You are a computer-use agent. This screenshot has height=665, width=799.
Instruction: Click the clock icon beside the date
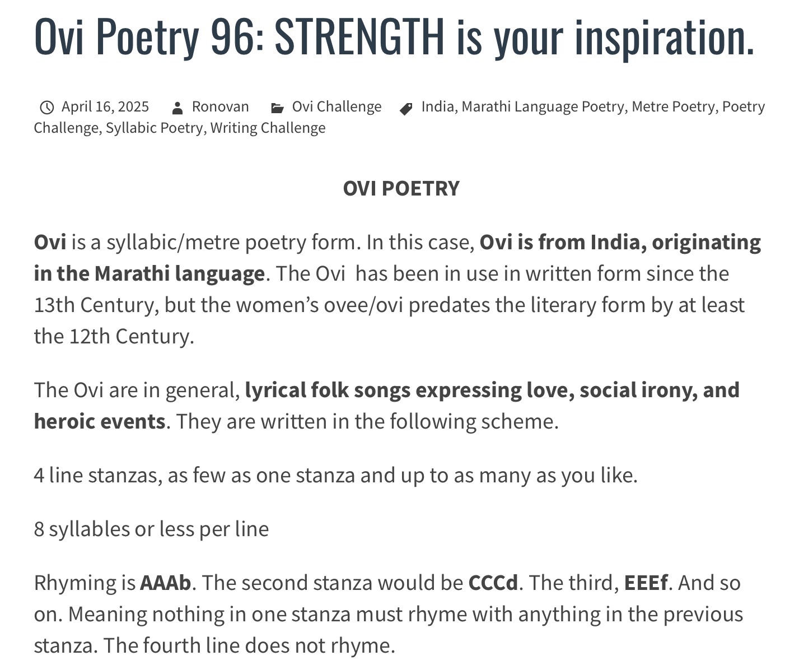pyautogui.click(x=47, y=107)
